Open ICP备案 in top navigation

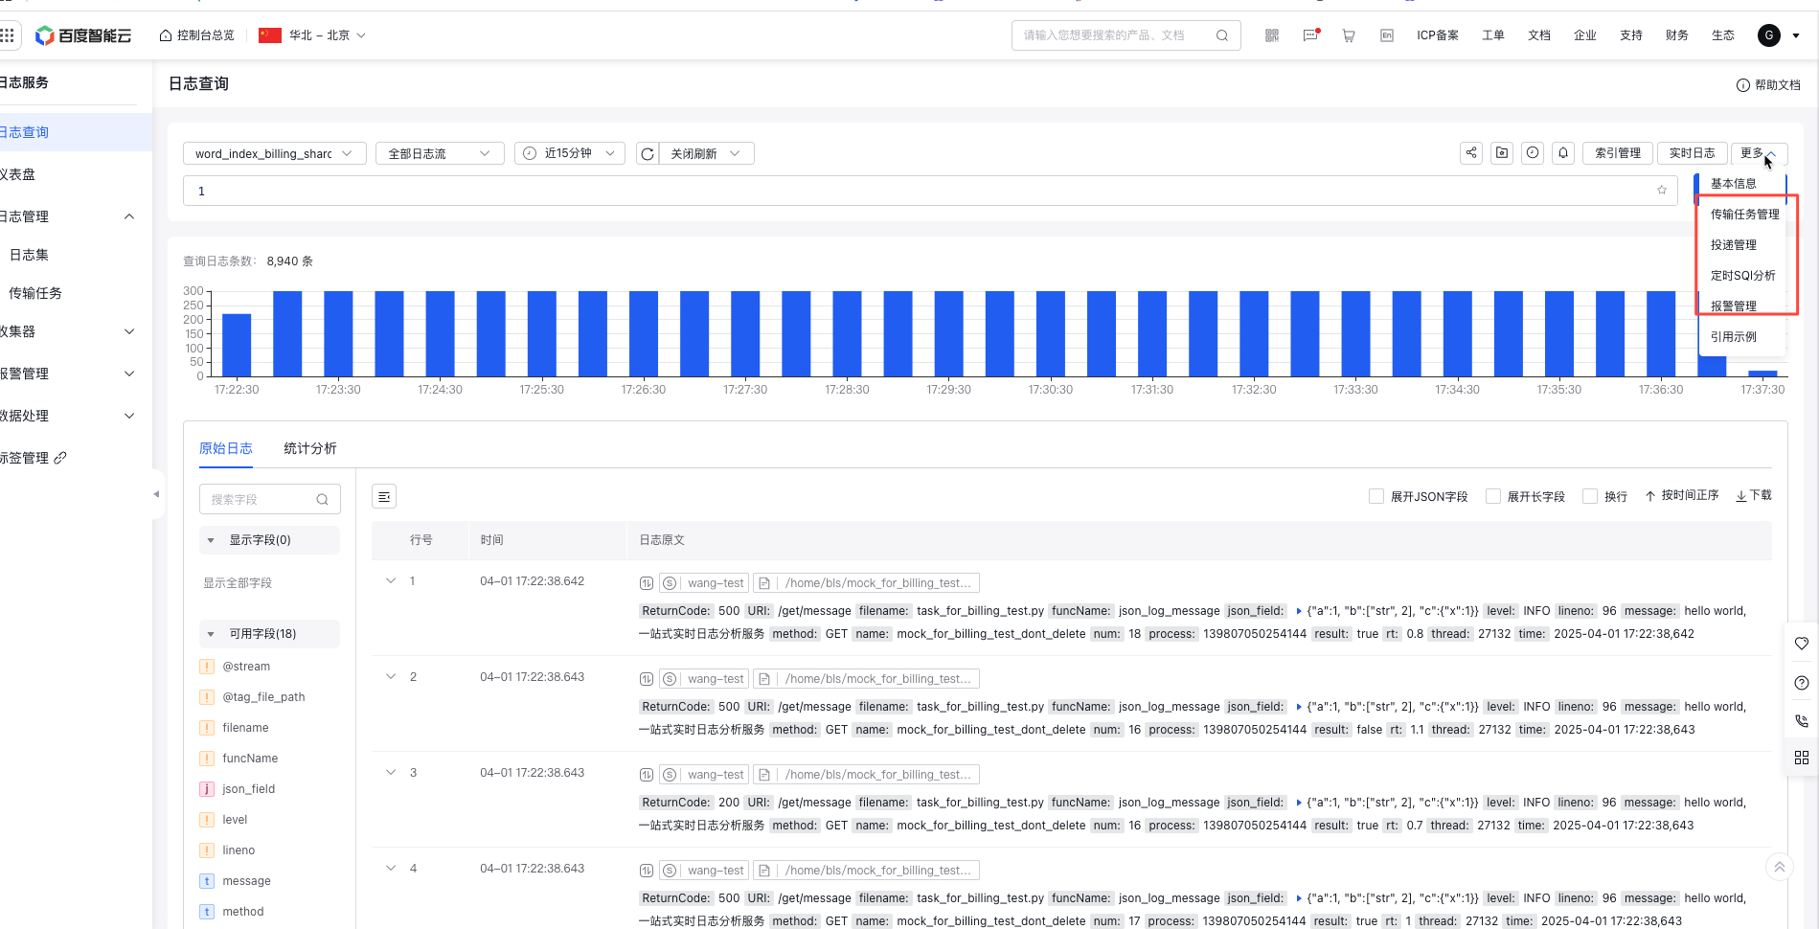[x=1438, y=35]
